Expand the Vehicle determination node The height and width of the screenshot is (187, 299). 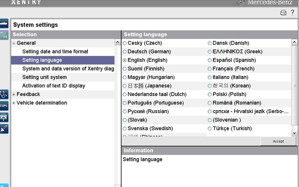point(14,103)
